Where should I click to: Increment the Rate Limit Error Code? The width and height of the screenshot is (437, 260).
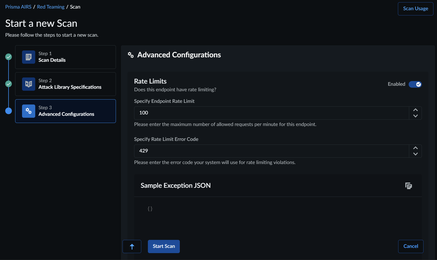click(x=416, y=148)
